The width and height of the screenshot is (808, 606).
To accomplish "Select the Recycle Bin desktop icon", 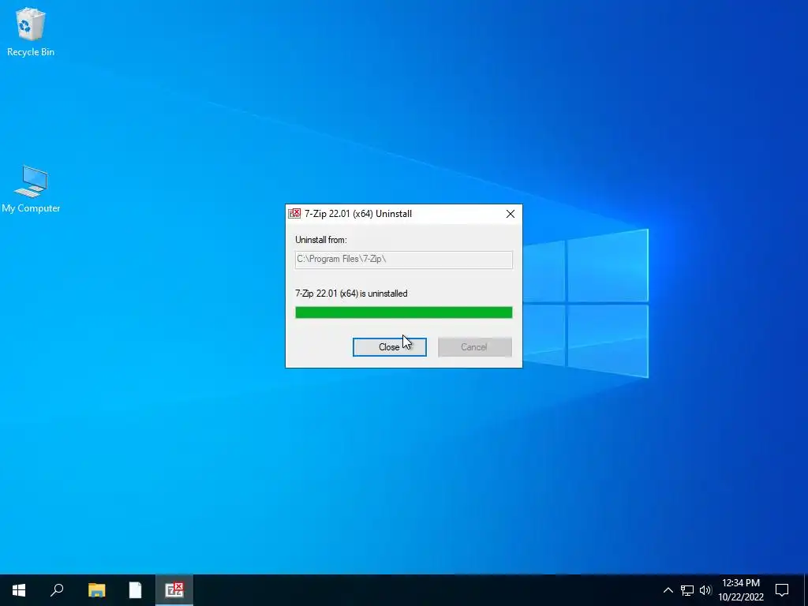I will [31, 32].
